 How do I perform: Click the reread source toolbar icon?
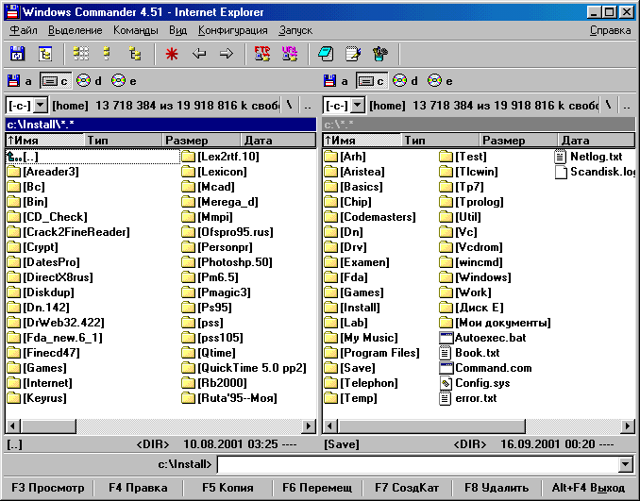(17, 54)
